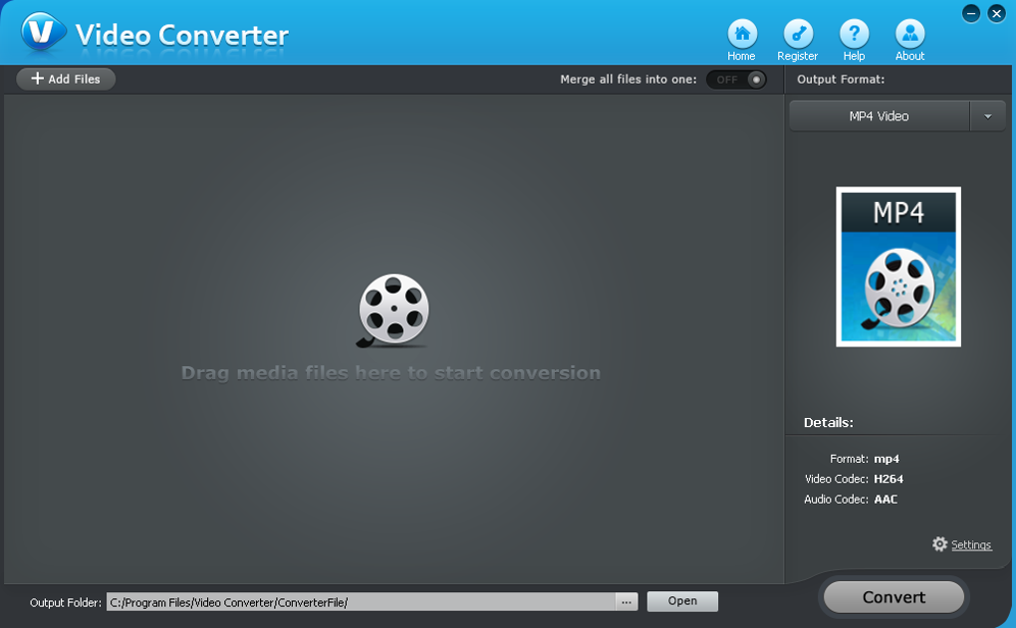
Task: Close the Video Converter window
Action: pos(996,13)
